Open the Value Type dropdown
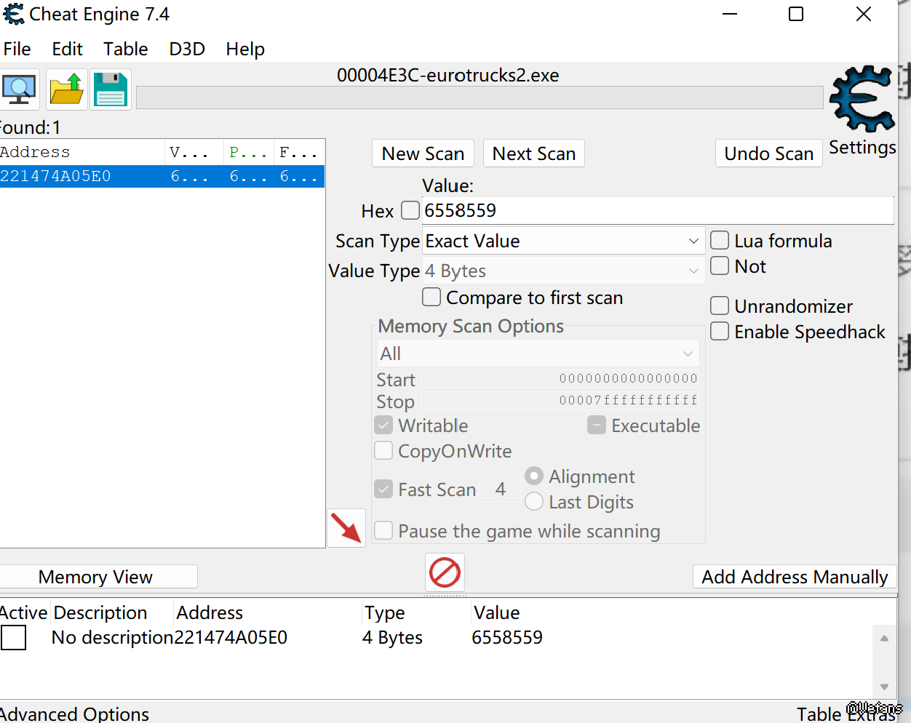 coord(564,271)
